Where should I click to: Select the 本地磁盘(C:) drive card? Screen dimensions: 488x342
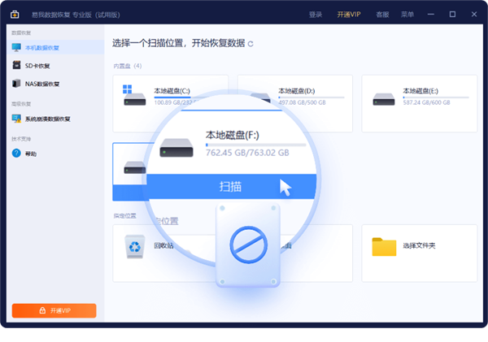click(171, 103)
